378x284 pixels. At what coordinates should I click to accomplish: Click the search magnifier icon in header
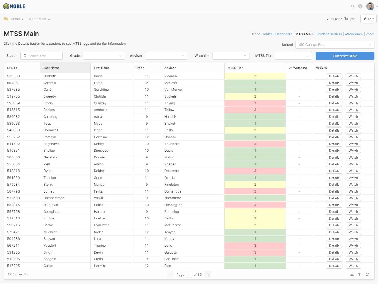352,6
